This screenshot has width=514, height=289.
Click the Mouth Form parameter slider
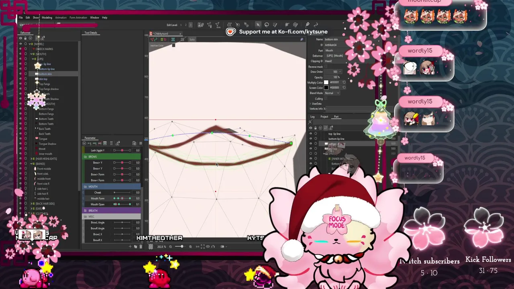pos(122,198)
